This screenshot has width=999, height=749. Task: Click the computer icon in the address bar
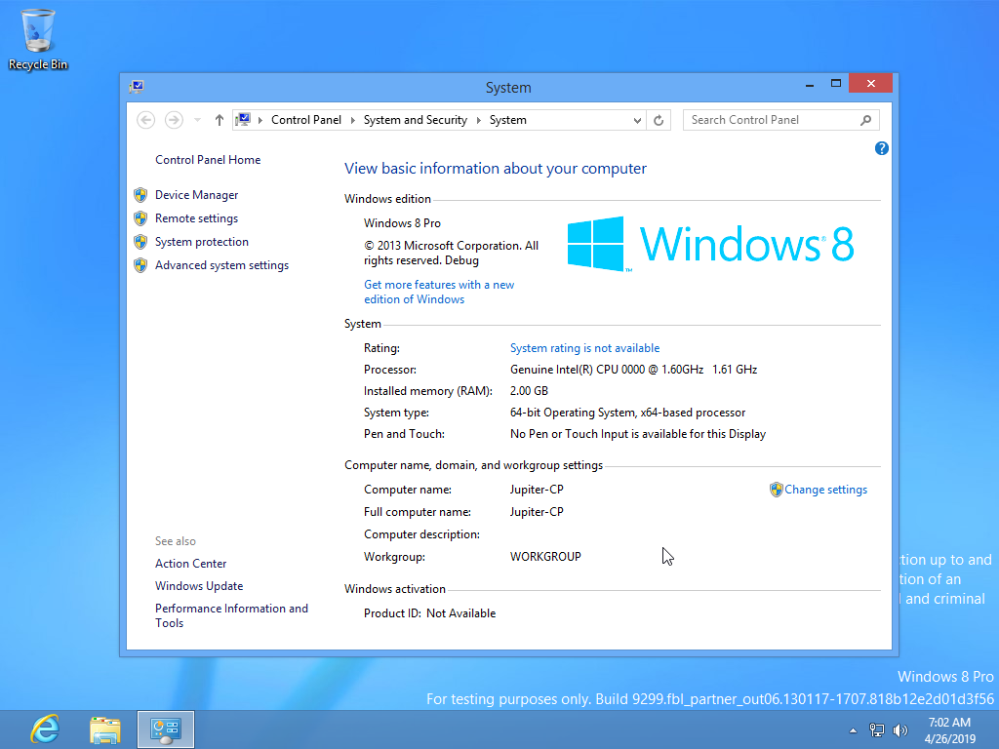point(243,119)
